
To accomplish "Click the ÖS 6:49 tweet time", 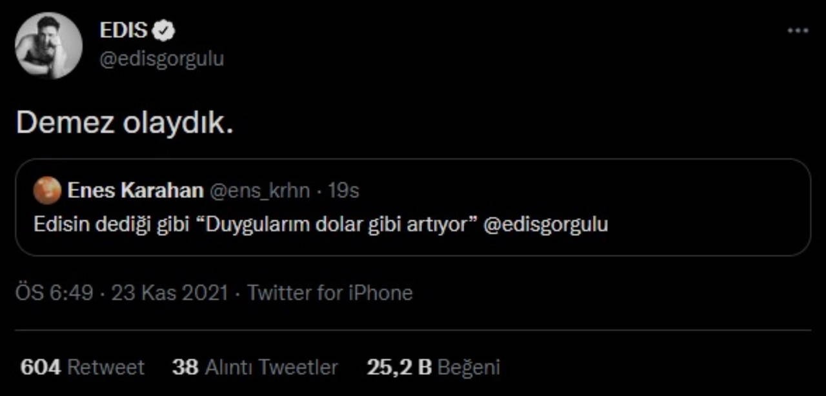I will pos(55,293).
